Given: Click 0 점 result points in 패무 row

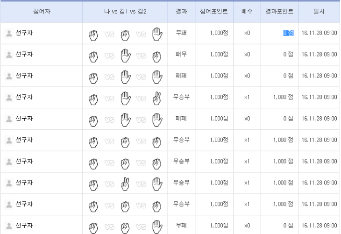Looking at the screenshot, I should coord(288,54).
